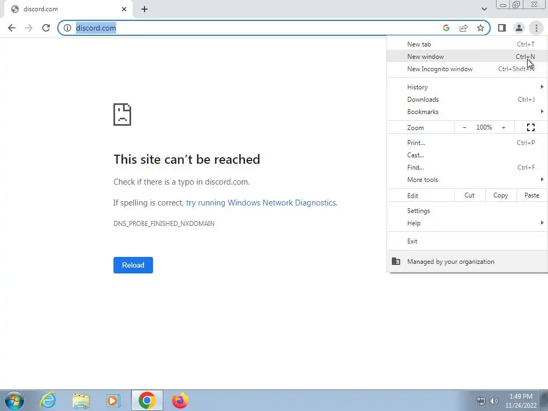Follow the Windows Network Diagnostics link
This screenshot has height=411, width=548.
click(x=261, y=203)
